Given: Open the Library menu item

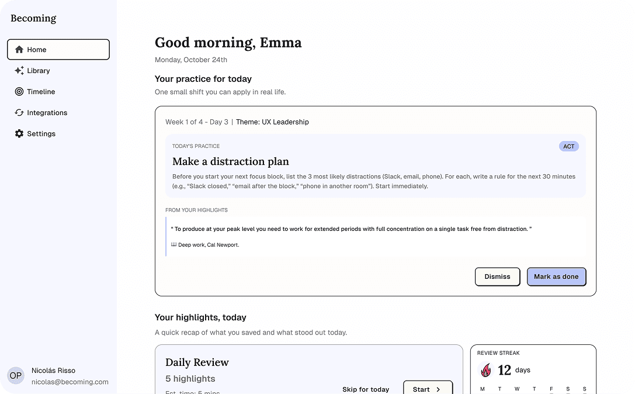Looking at the screenshot, I should (x=39, y=71).
